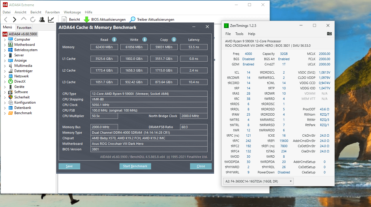Viewport: 371px width, 207px height.
Task: Click the tRFC value 242 in ZenTimings
Action: click(x=248, y=141)
